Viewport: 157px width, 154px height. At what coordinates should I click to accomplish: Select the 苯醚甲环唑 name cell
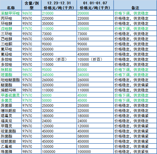click(11, 13)
